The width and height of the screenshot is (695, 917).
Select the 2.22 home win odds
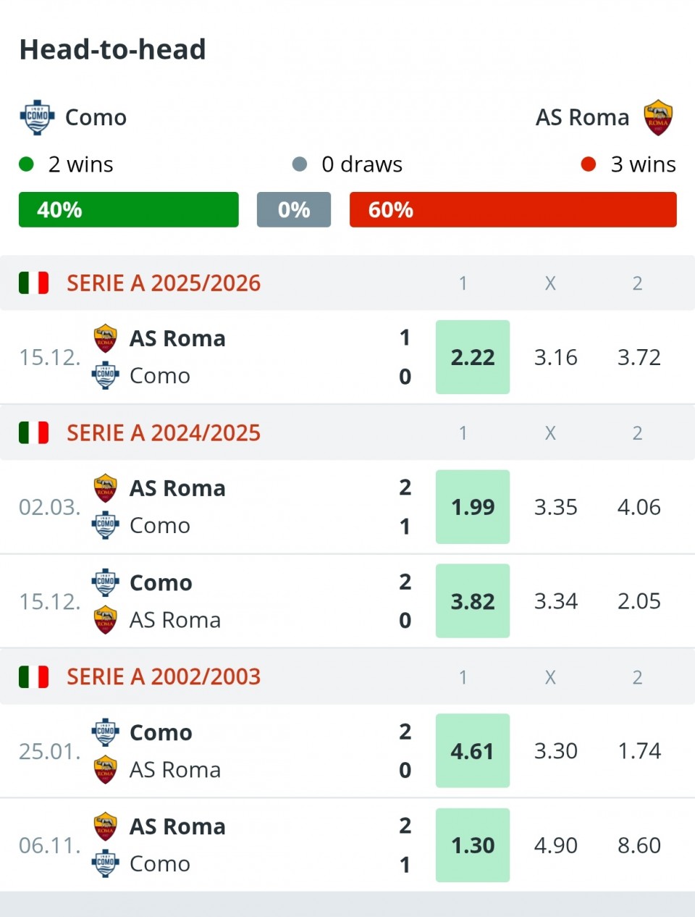[473, 357]
